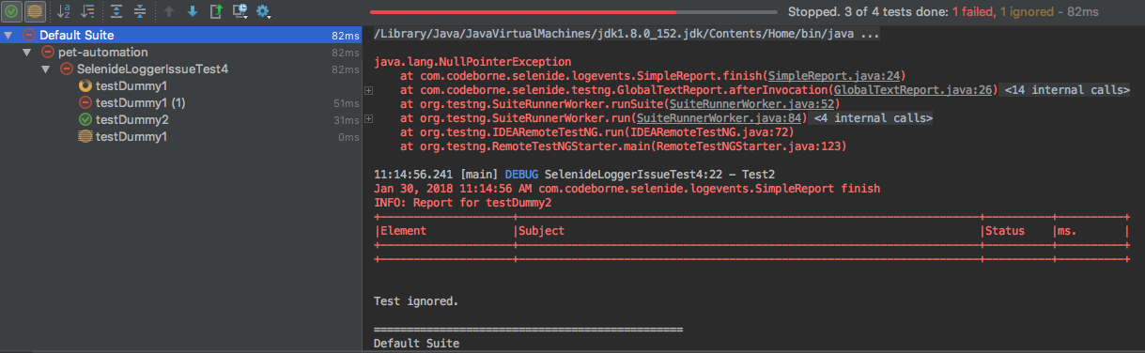This screenshot has height=353, width=1145.
Task: Click RemoteTestNGStarter.main stack line
Action: coord(623,146)
